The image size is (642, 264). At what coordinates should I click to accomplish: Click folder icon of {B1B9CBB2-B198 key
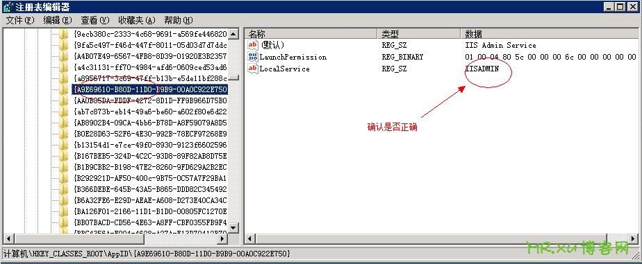[x=63, y=167]
